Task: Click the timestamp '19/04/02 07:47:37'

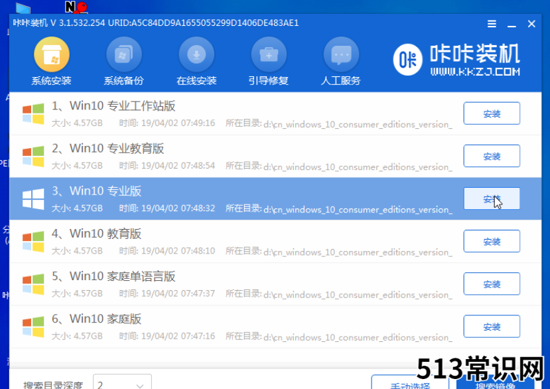Action: pos(178,293)
